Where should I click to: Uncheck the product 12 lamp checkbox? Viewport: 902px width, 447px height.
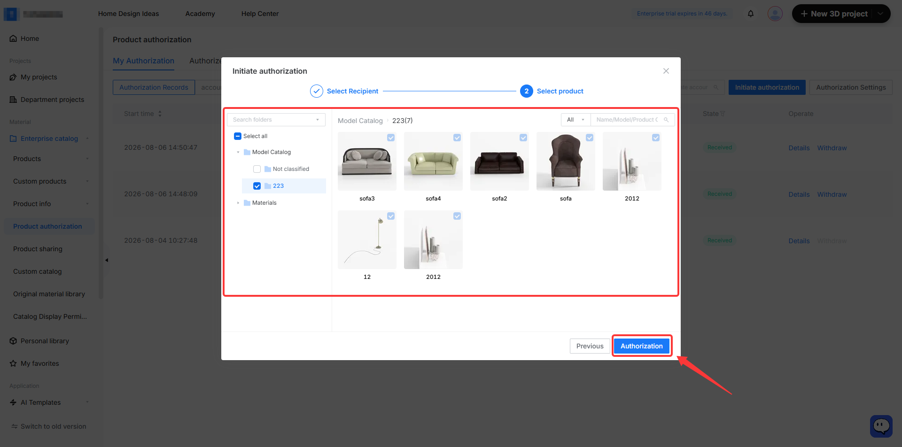pyautogui.click(x=391, y=216)
